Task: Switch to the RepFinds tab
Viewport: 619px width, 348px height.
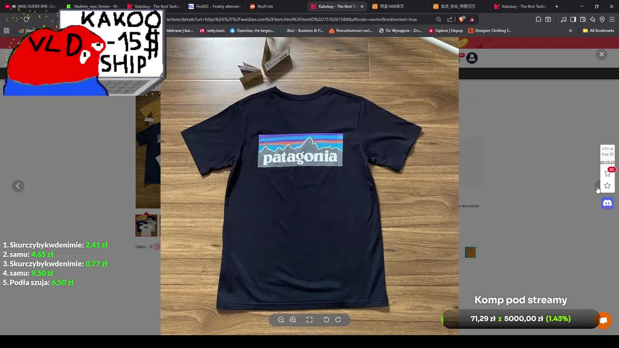Action: (x=276, y=6)
